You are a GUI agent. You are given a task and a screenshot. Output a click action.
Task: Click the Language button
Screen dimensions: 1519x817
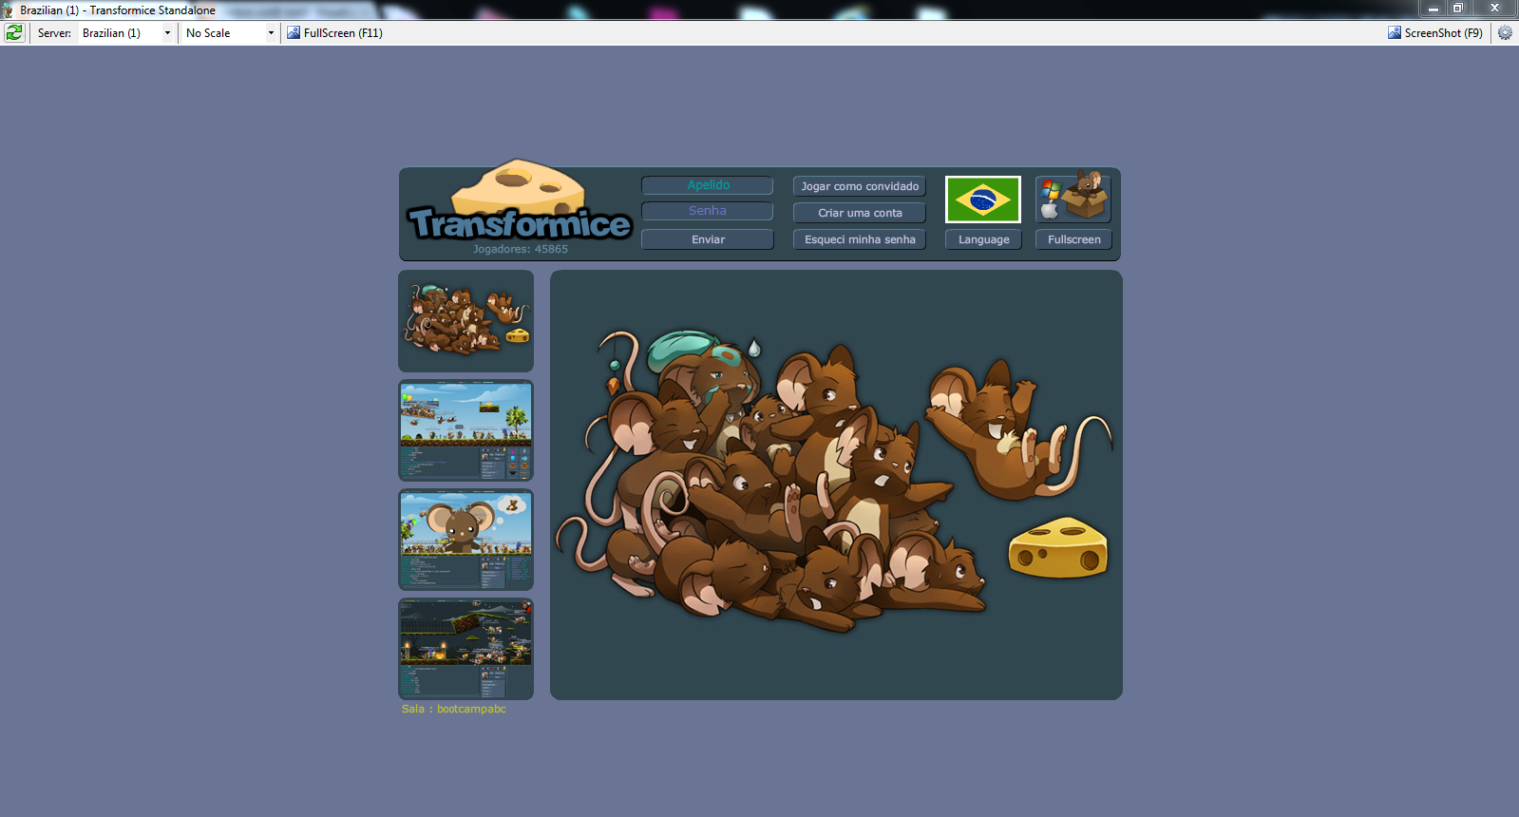tap(983, 239)
